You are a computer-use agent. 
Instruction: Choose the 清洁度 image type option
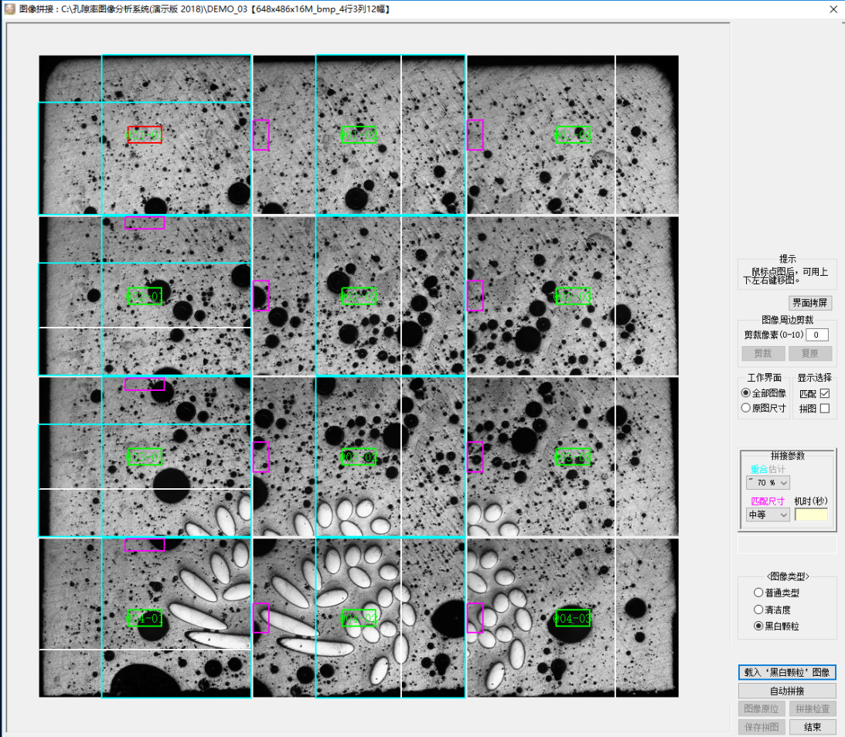point(758,609)
